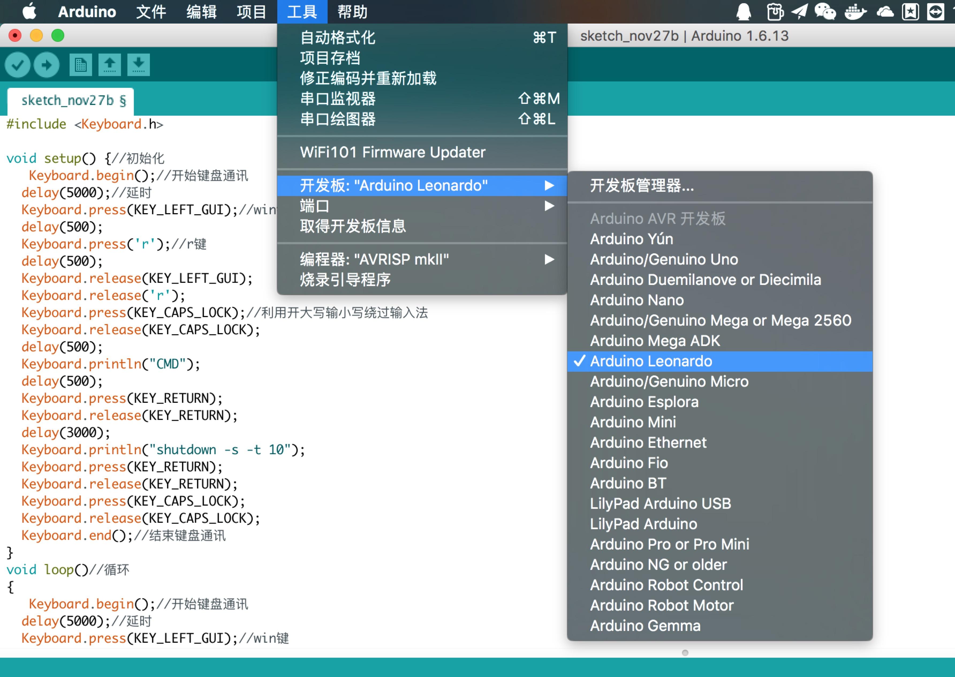
Task: Open the Apple menu
Action: [29, 12]
